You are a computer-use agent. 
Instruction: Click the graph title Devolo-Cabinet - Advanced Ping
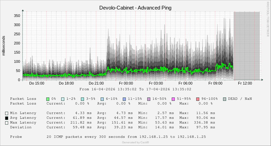135,7
